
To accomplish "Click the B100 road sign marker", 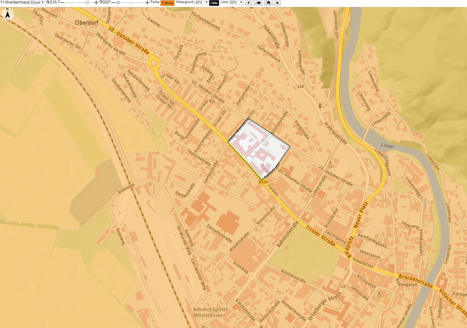I will pos(263,182).
